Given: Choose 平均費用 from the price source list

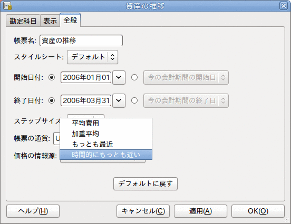Looking at the screenshot, I should pos(106,123).
